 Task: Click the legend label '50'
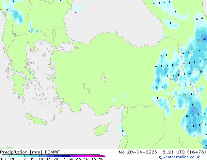[101, 159]
